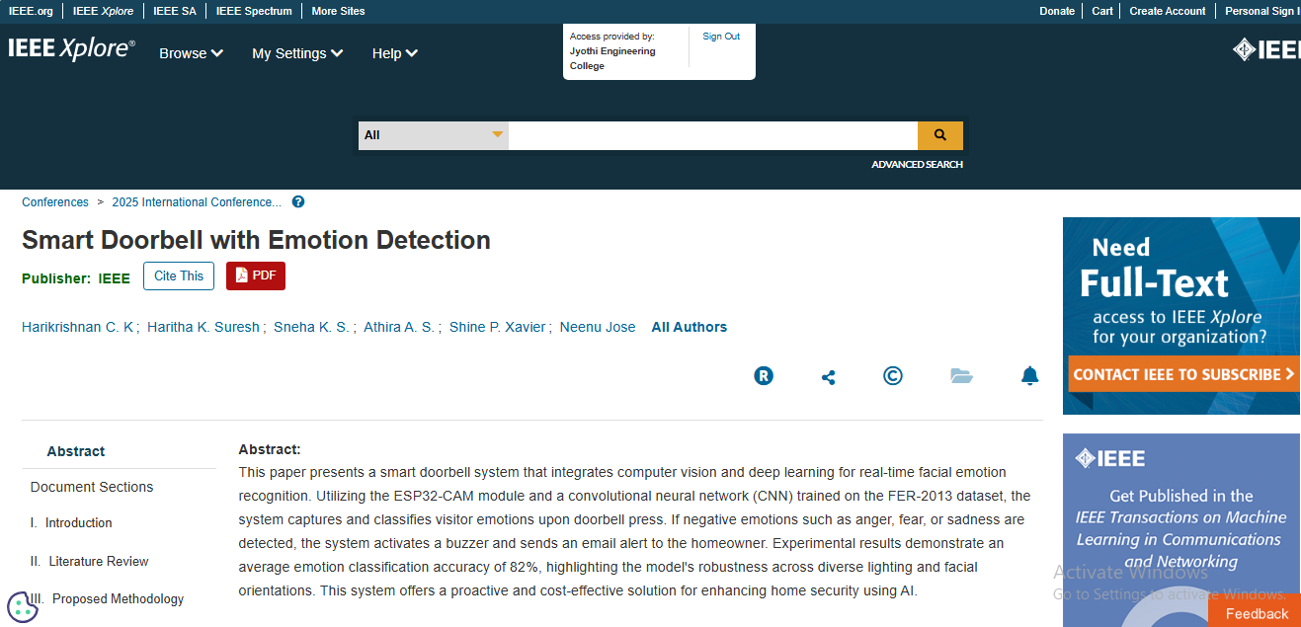Open the rights and permissions R icon
1301x627 pixels.
pyautogui.click(x=764, y=375)
